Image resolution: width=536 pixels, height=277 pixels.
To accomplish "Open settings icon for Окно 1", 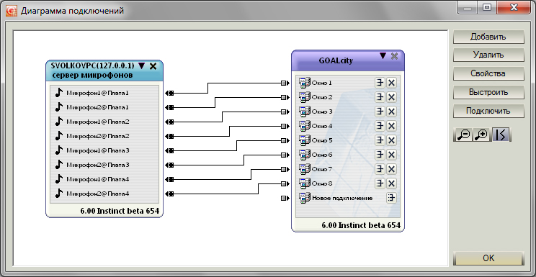I will coord(380,83).
